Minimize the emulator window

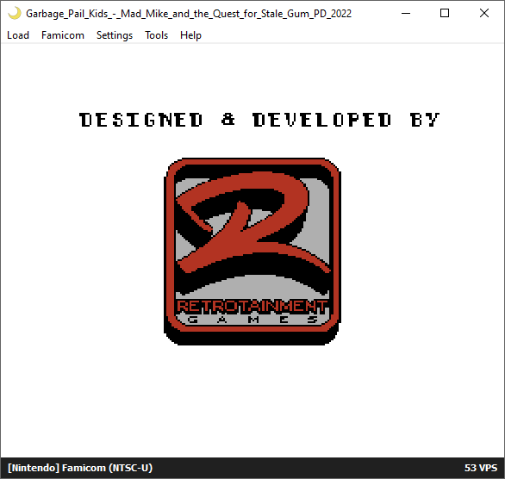pos(406,13)
